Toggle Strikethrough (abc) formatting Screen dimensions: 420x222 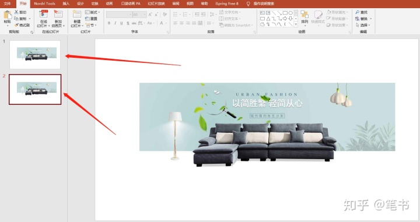(x=134, y=23)
